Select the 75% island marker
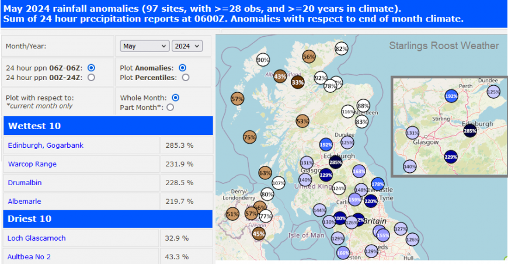Image resolution: width=508 pixels, height=264 pixels. pyautogui.click(x=249, y=137)
